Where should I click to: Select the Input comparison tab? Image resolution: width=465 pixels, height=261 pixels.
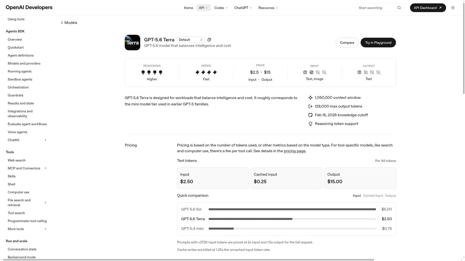357,196
